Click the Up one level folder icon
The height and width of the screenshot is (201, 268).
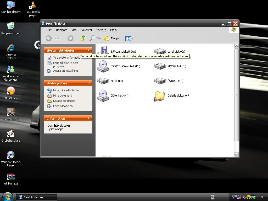point(83,38)
